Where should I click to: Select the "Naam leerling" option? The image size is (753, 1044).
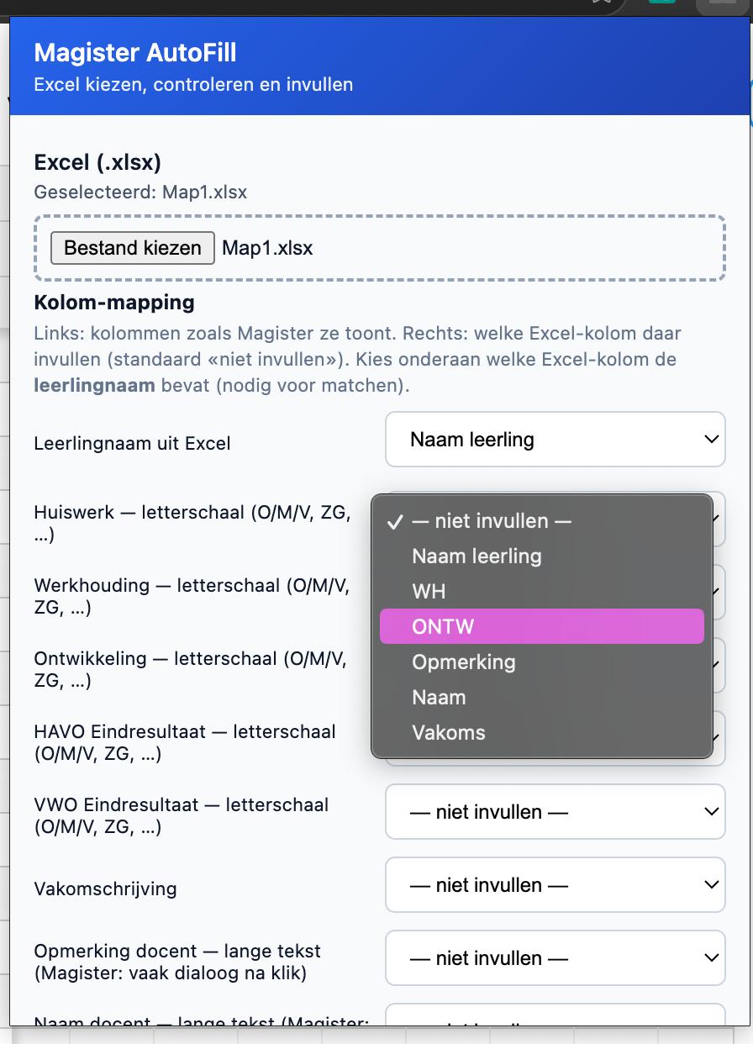coord(475,556)
